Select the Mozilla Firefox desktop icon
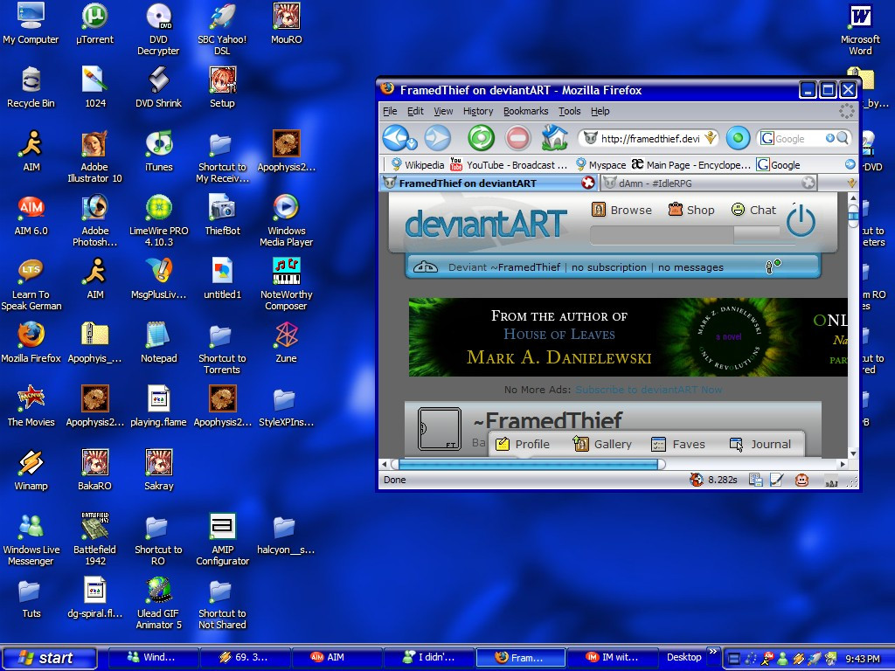895x671 pixels. pos(31,342)
